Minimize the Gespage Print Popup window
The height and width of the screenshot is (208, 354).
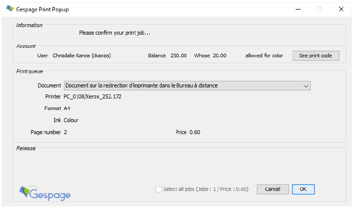[x=296, y=9]
